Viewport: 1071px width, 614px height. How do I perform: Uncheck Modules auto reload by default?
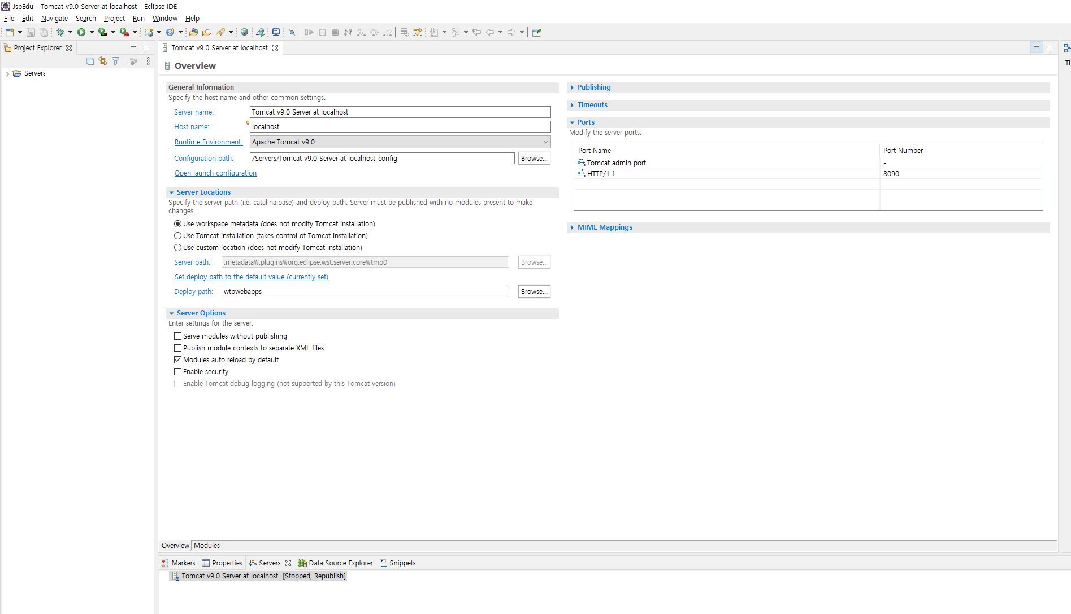coord(178,360)
